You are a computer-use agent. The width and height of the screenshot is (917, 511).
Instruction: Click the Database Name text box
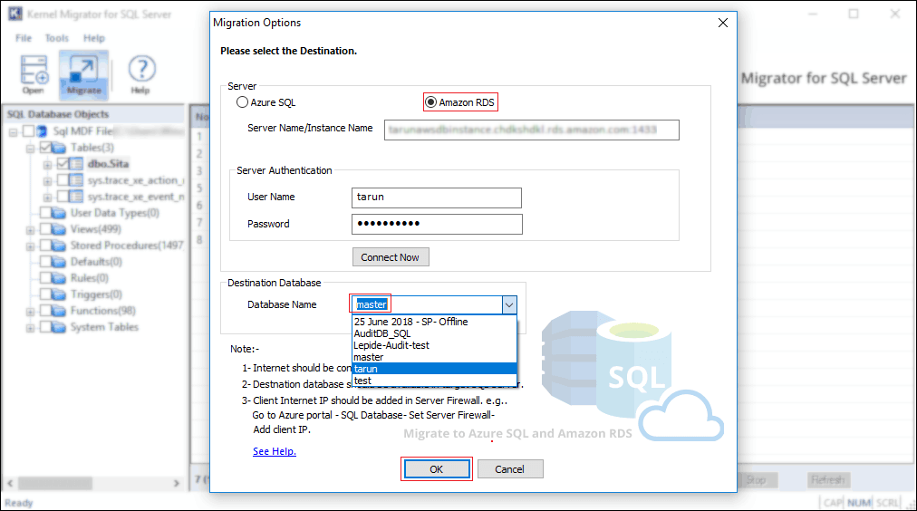click(x=427, y=304)
